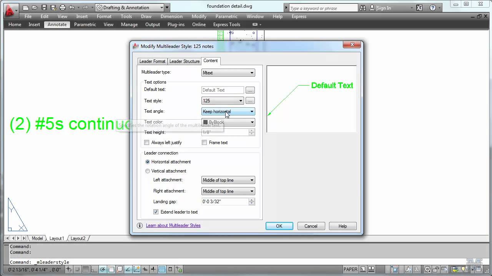Click the Save icon in Quick Access toolbar

44,8
